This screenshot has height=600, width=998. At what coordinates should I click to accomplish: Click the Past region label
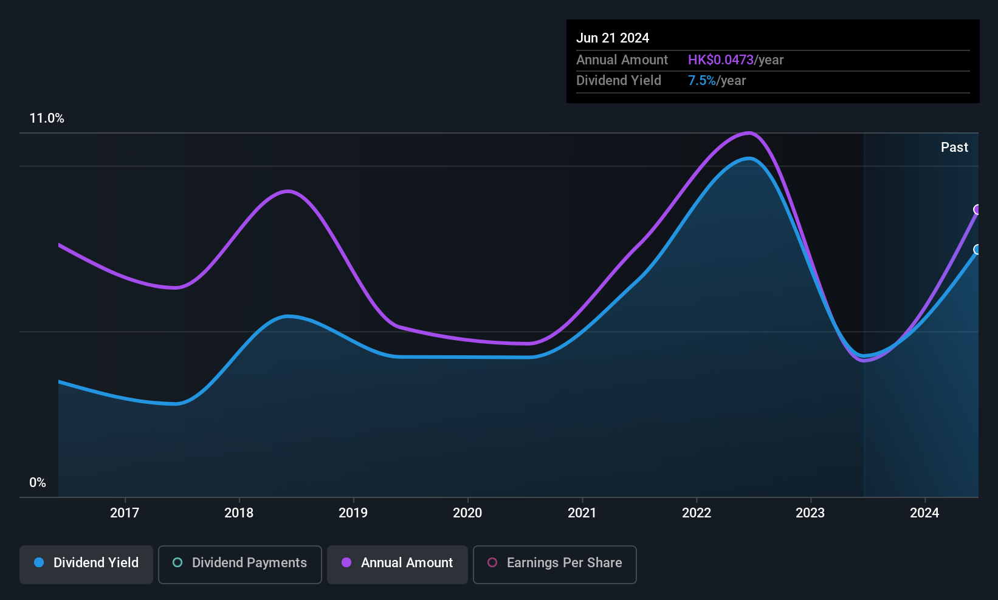point(954,147)
